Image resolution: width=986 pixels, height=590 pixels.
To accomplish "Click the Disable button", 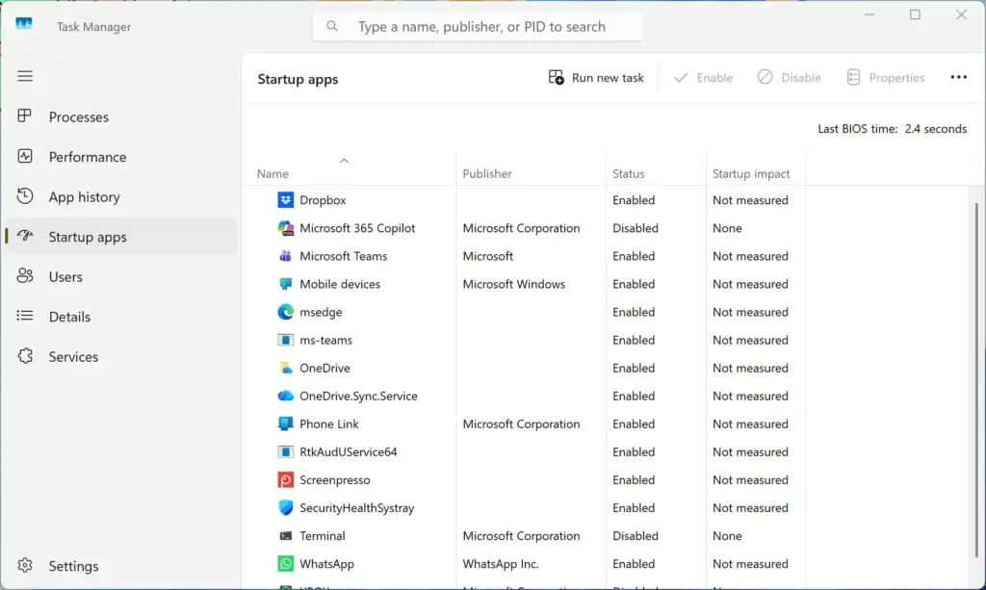I will pos(790,77).
